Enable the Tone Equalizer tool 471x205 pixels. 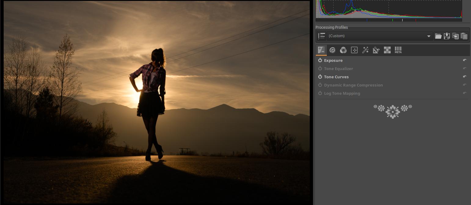(320, 69)
